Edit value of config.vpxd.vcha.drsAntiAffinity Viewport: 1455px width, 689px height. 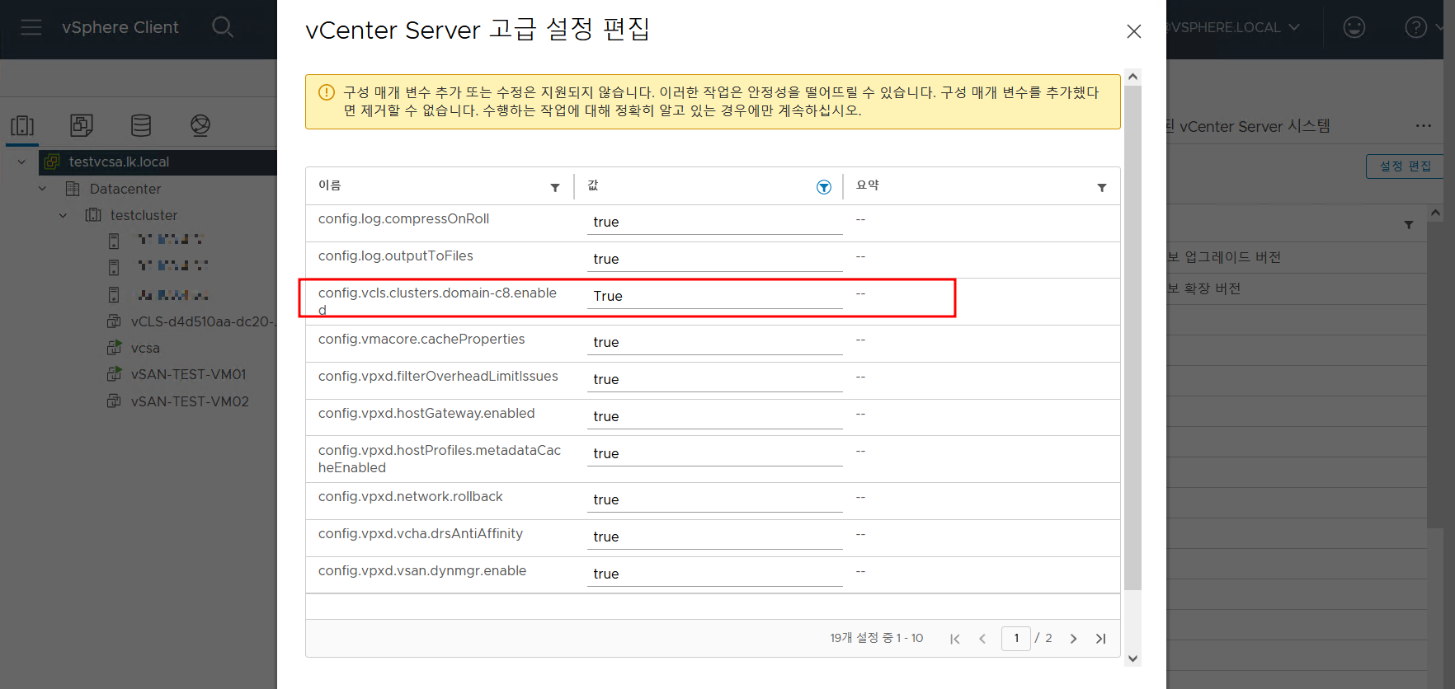[x=714, y=537]
